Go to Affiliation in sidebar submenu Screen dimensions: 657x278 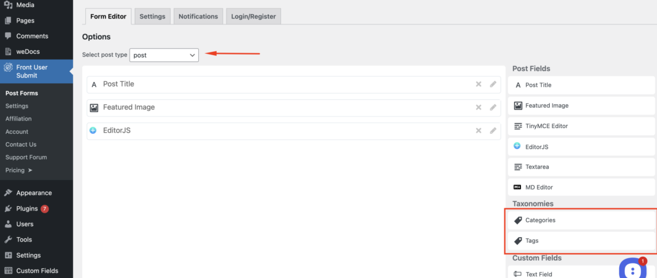coord(19,119)
